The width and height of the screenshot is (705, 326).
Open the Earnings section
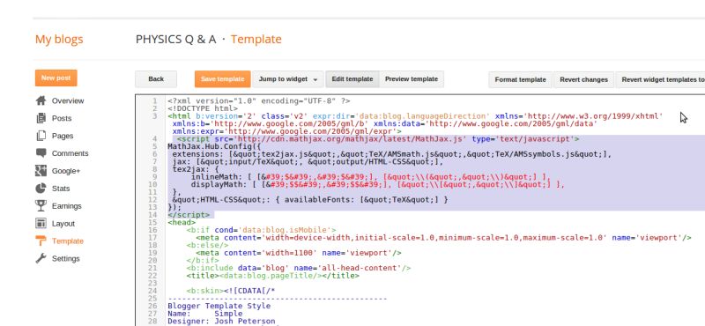pos(67,206)
